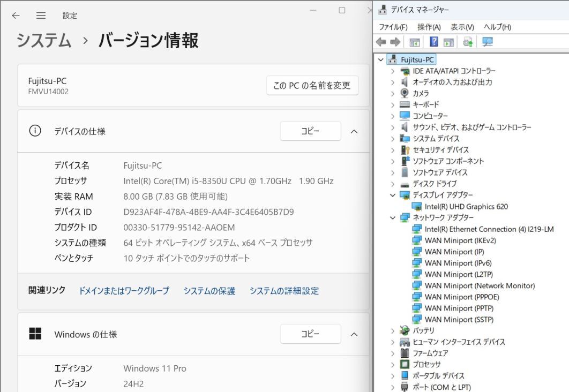Click the product ID 00330-51779-95142-AAOEM
569x392 pixels.
point(179,228)
